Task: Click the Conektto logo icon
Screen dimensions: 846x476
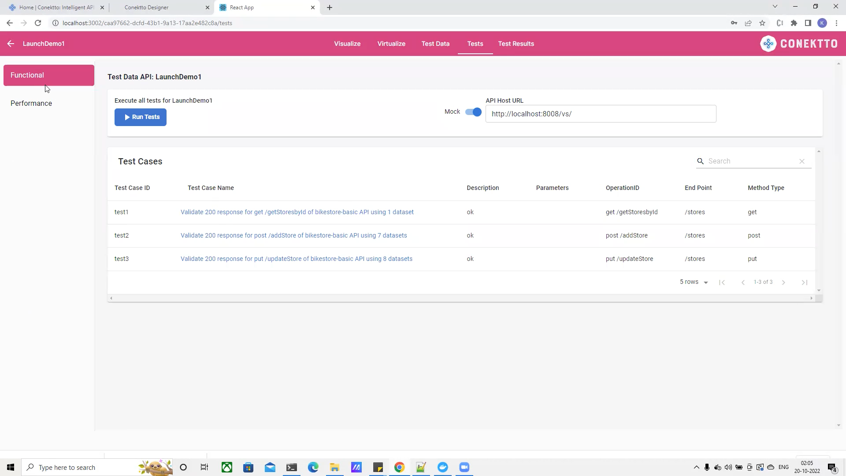Action: pos(768,44)
